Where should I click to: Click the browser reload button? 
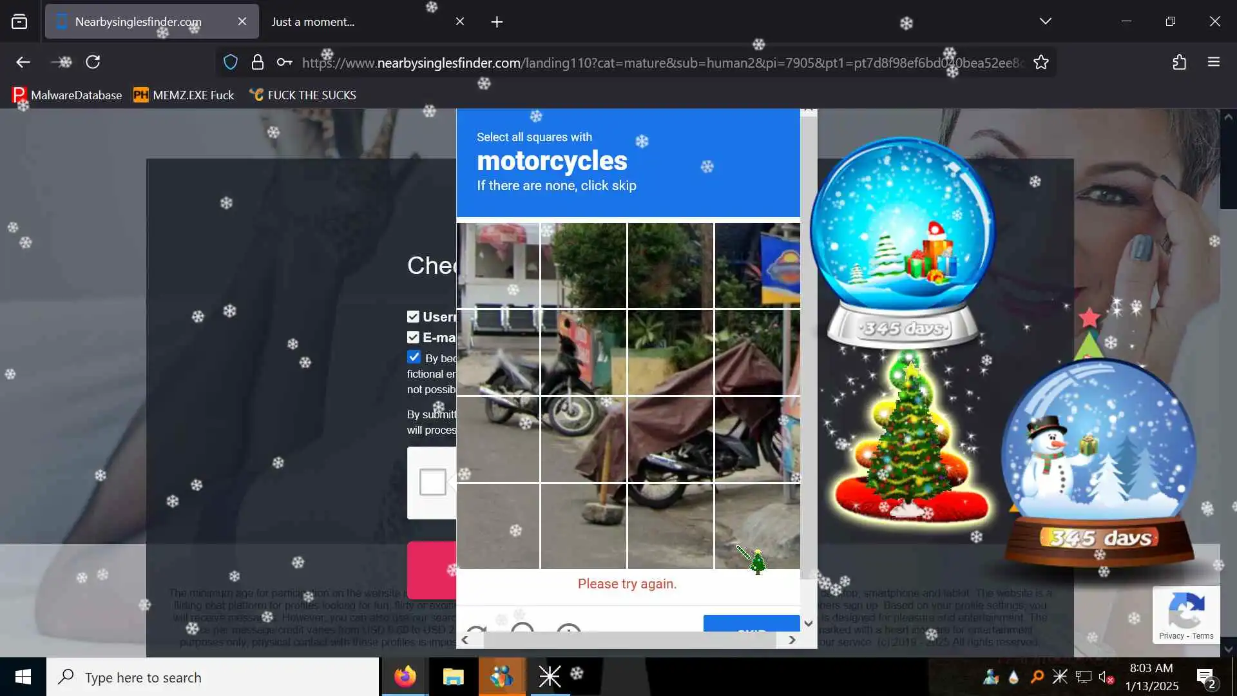[93, 62]
